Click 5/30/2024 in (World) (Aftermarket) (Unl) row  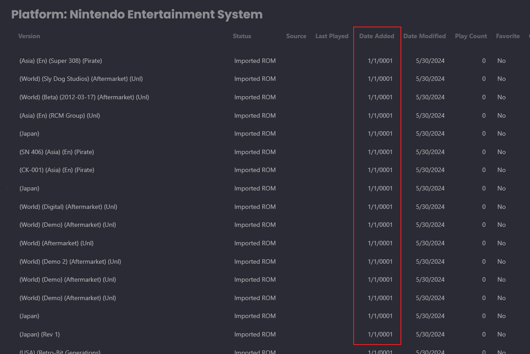(x=430, y=243)
